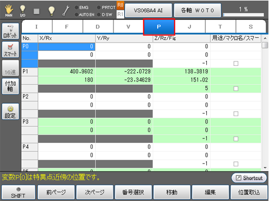
Task: Select the スマート side icon button
Action: coord(11,50)
